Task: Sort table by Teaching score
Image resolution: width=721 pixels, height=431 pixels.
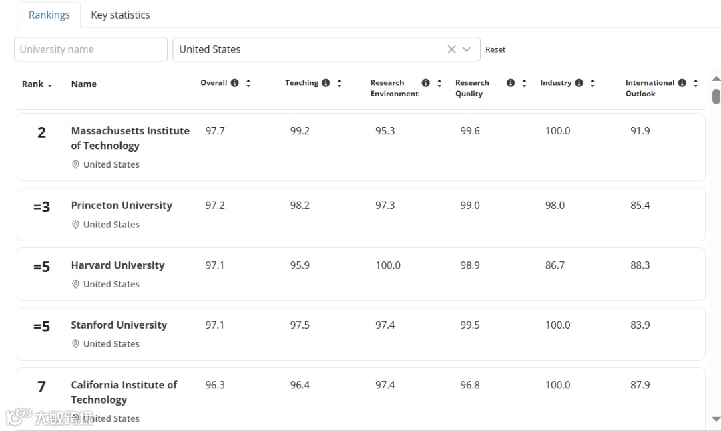Action: click(339, 83)
